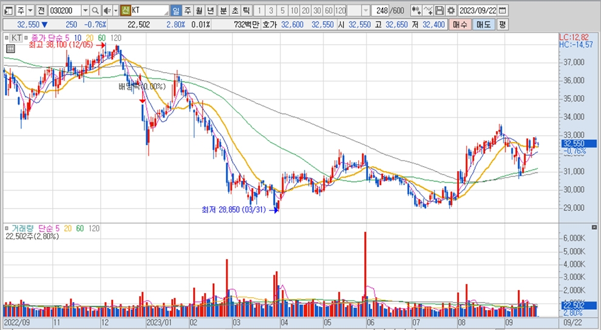Click the 5 moving average label in price legend
Viewport: 601px width, 330px height.
(x=67, y=38)
